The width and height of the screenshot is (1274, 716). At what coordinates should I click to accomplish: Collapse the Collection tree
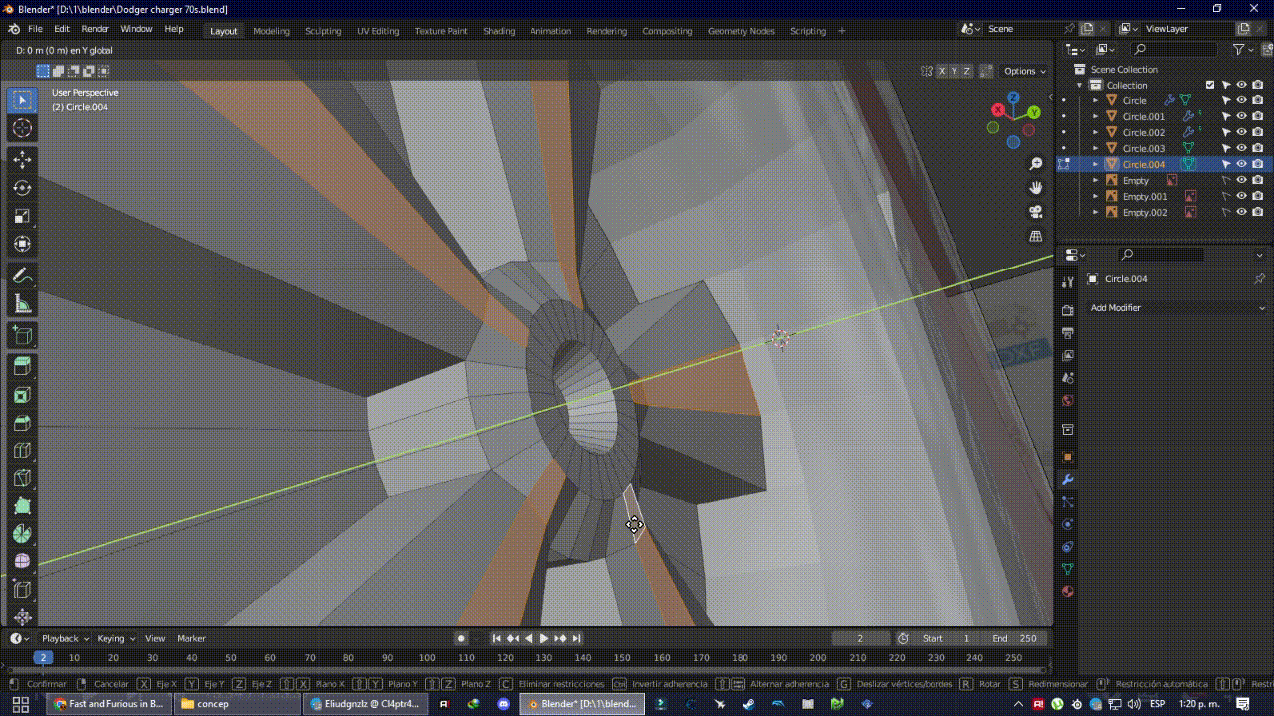1080,85
